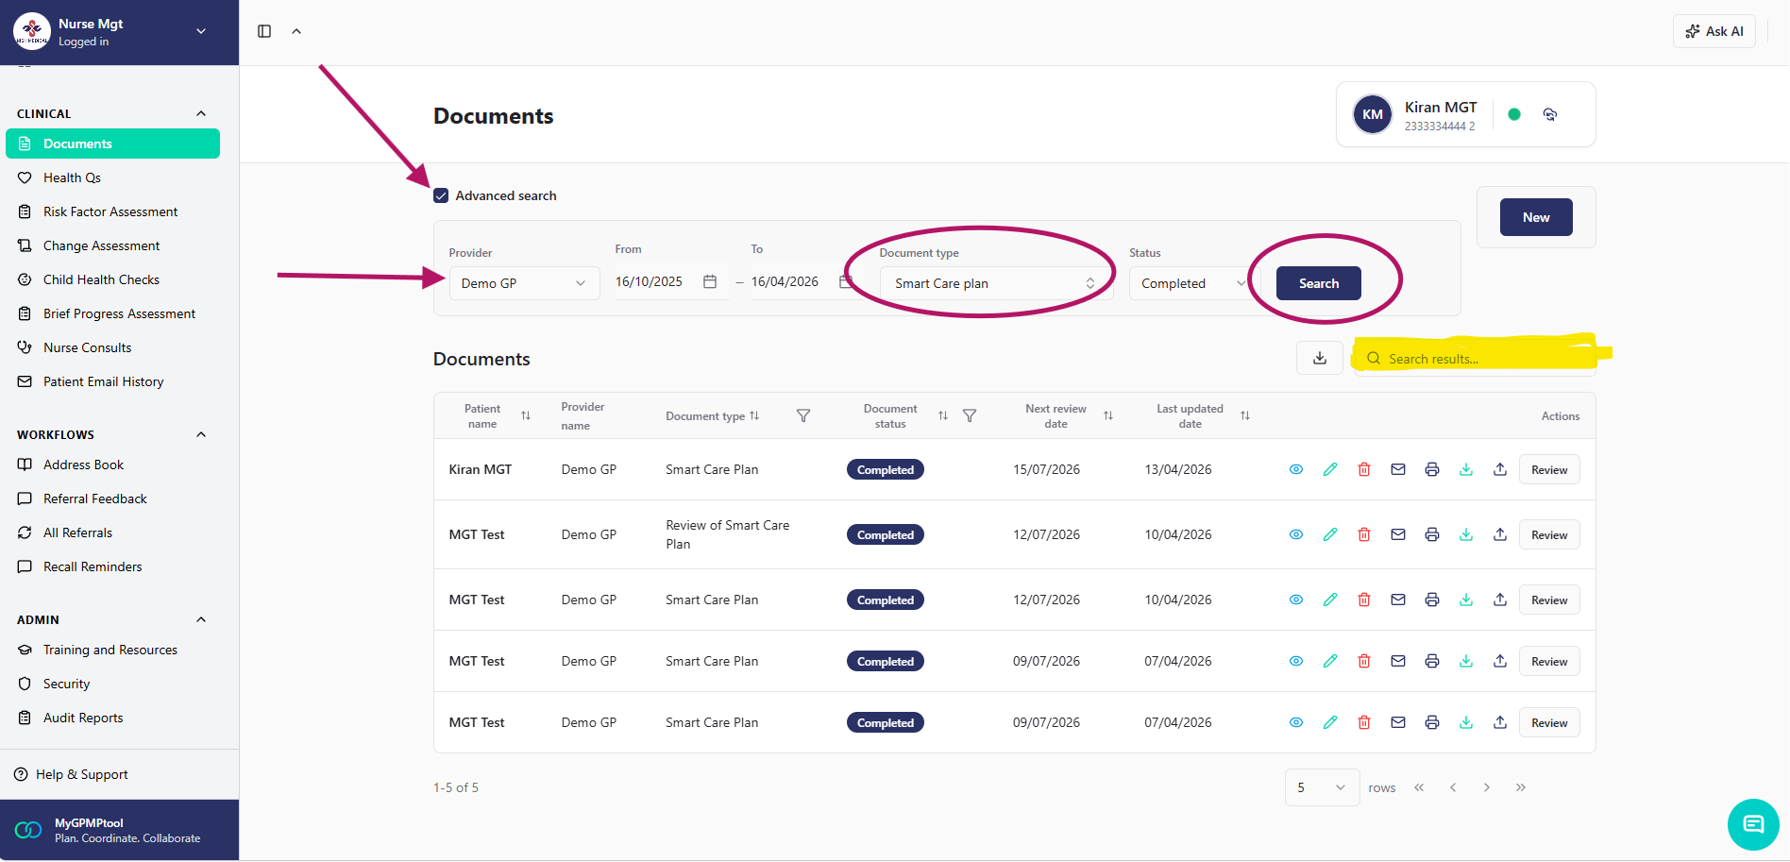
Task: Open the Status dropdown set to Completed
Action: pos(1190,283)
